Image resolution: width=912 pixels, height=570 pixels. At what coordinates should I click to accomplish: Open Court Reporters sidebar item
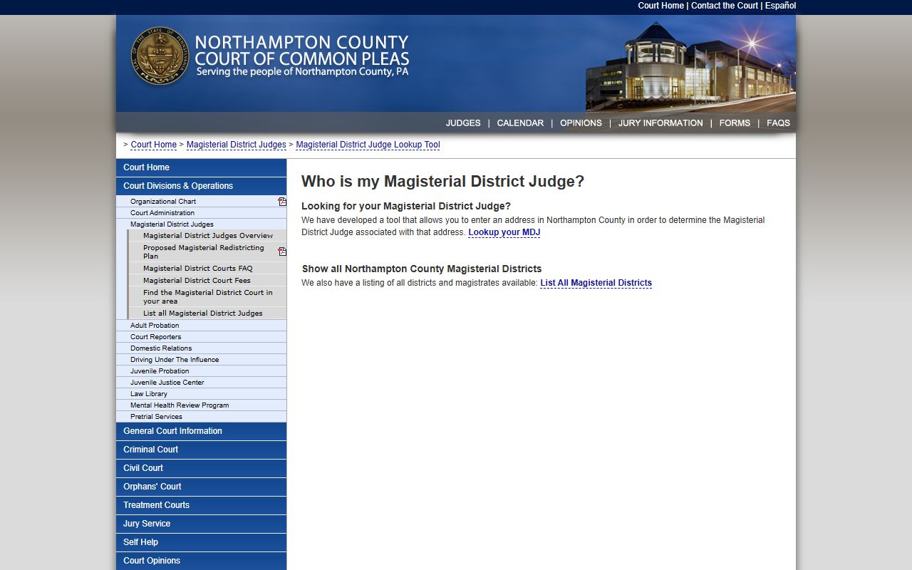click(201, 337)
